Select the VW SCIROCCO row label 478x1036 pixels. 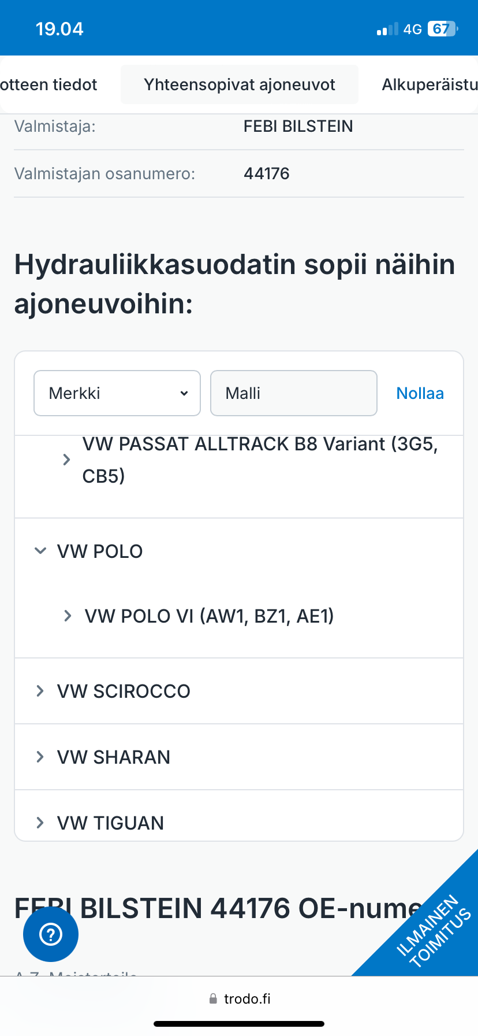click(x=124, y=691)
